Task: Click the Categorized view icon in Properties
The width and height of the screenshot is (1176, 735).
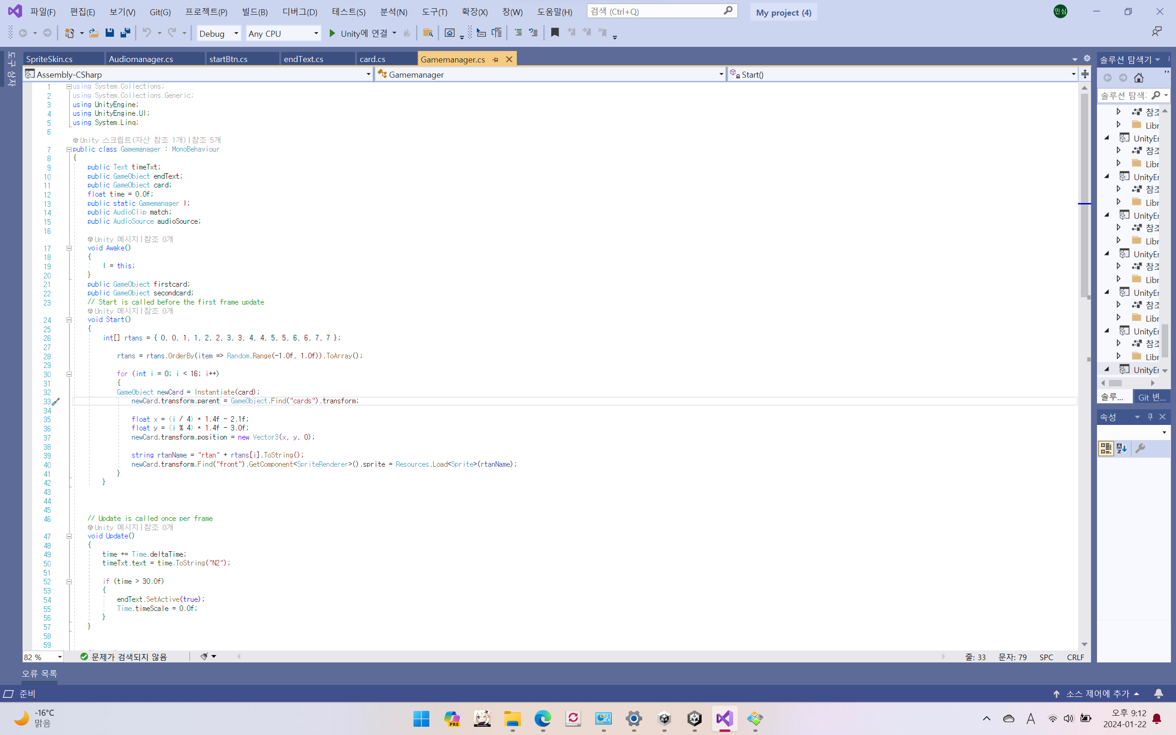Action: click(1106, 448)
